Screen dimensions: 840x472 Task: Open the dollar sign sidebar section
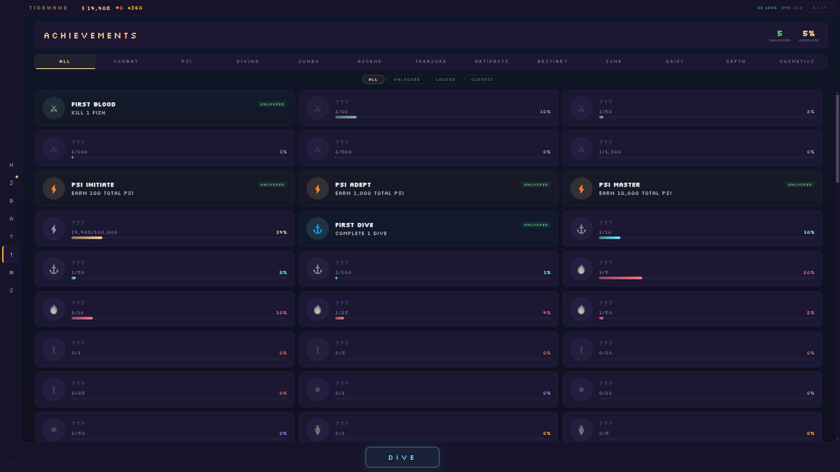[x=11, y=183]
